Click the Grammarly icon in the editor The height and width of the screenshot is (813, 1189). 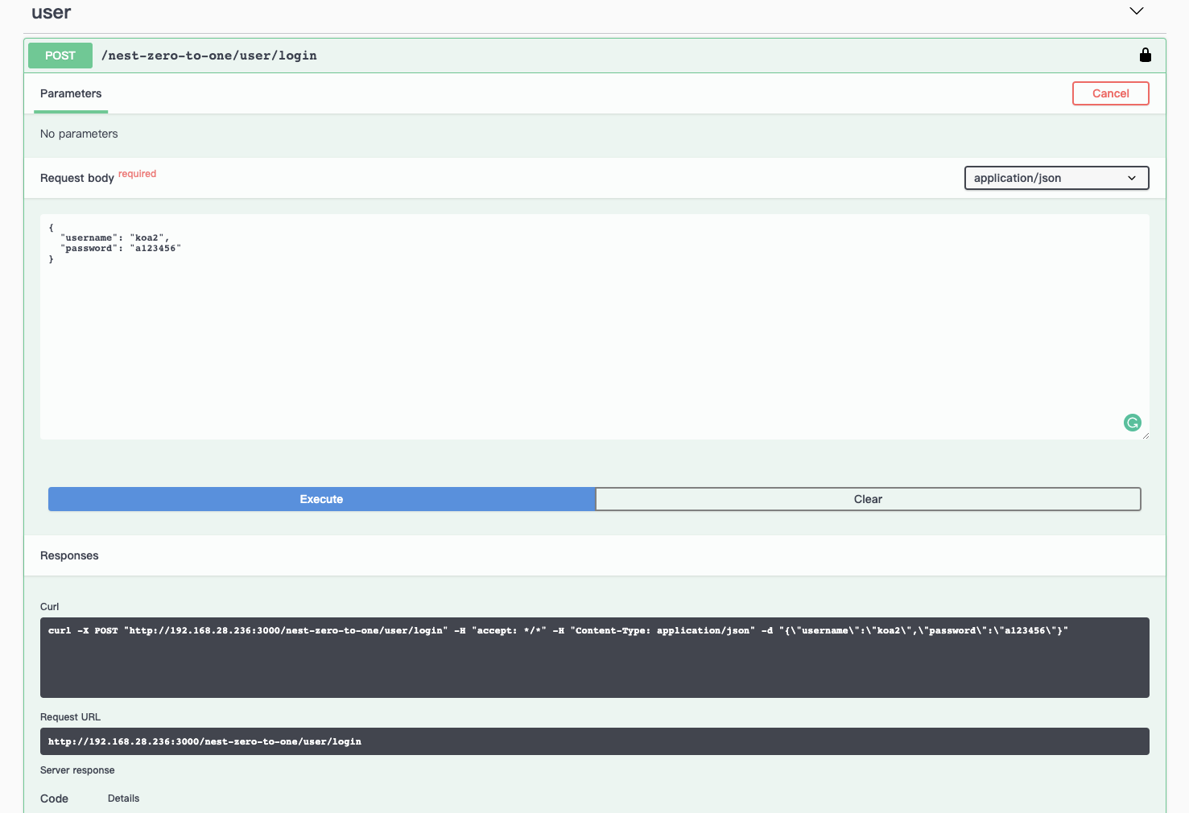coord(1132,423)
